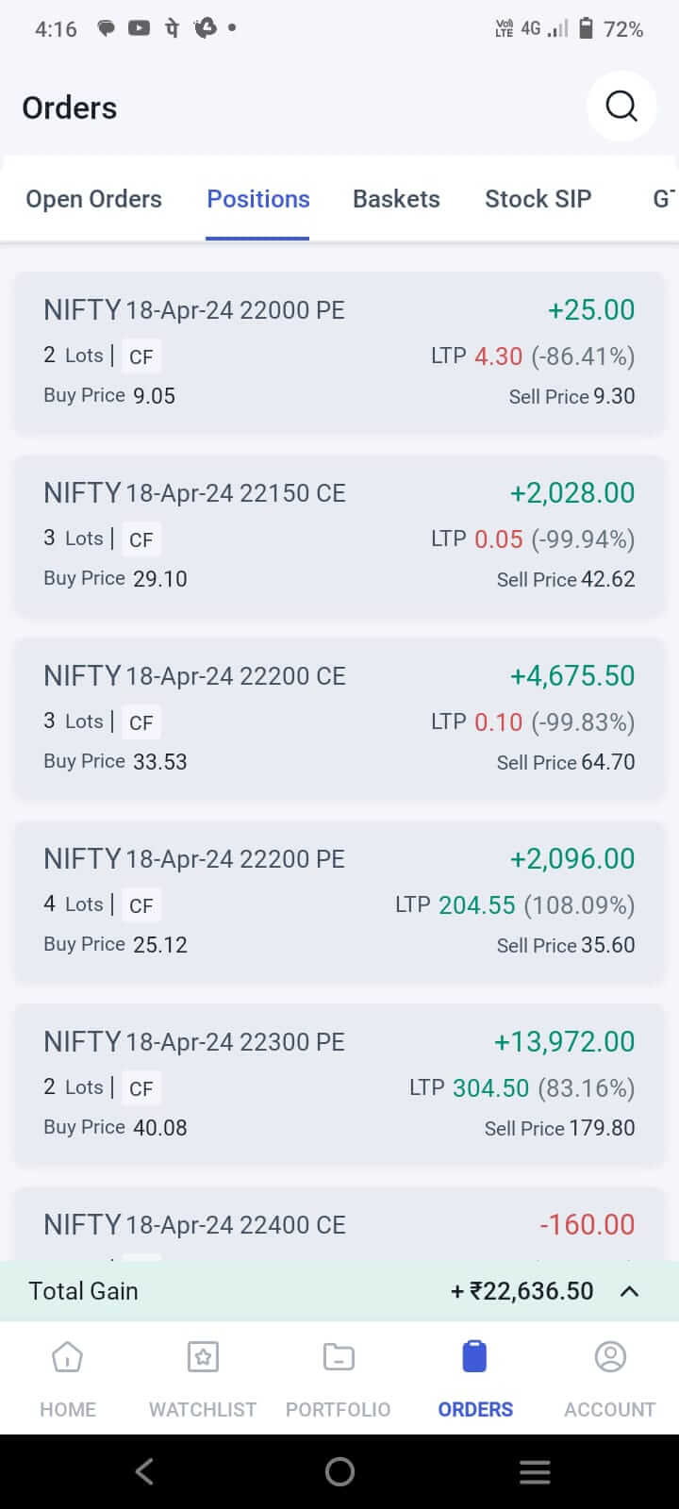
Task: Open the Account profile icon
Action: [610, 1357]
